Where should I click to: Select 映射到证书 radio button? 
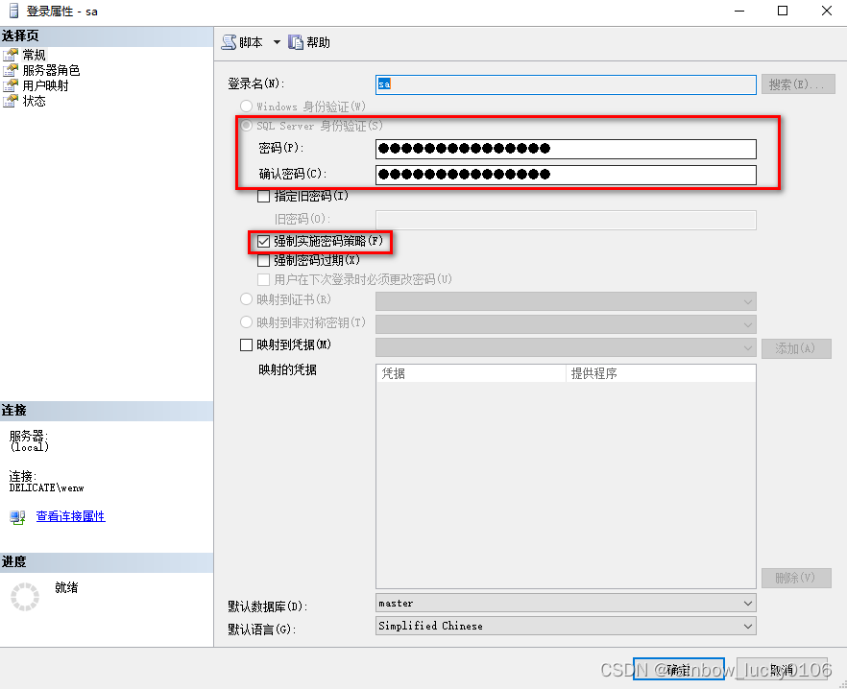pyautogui.click(x=246, y=299)
